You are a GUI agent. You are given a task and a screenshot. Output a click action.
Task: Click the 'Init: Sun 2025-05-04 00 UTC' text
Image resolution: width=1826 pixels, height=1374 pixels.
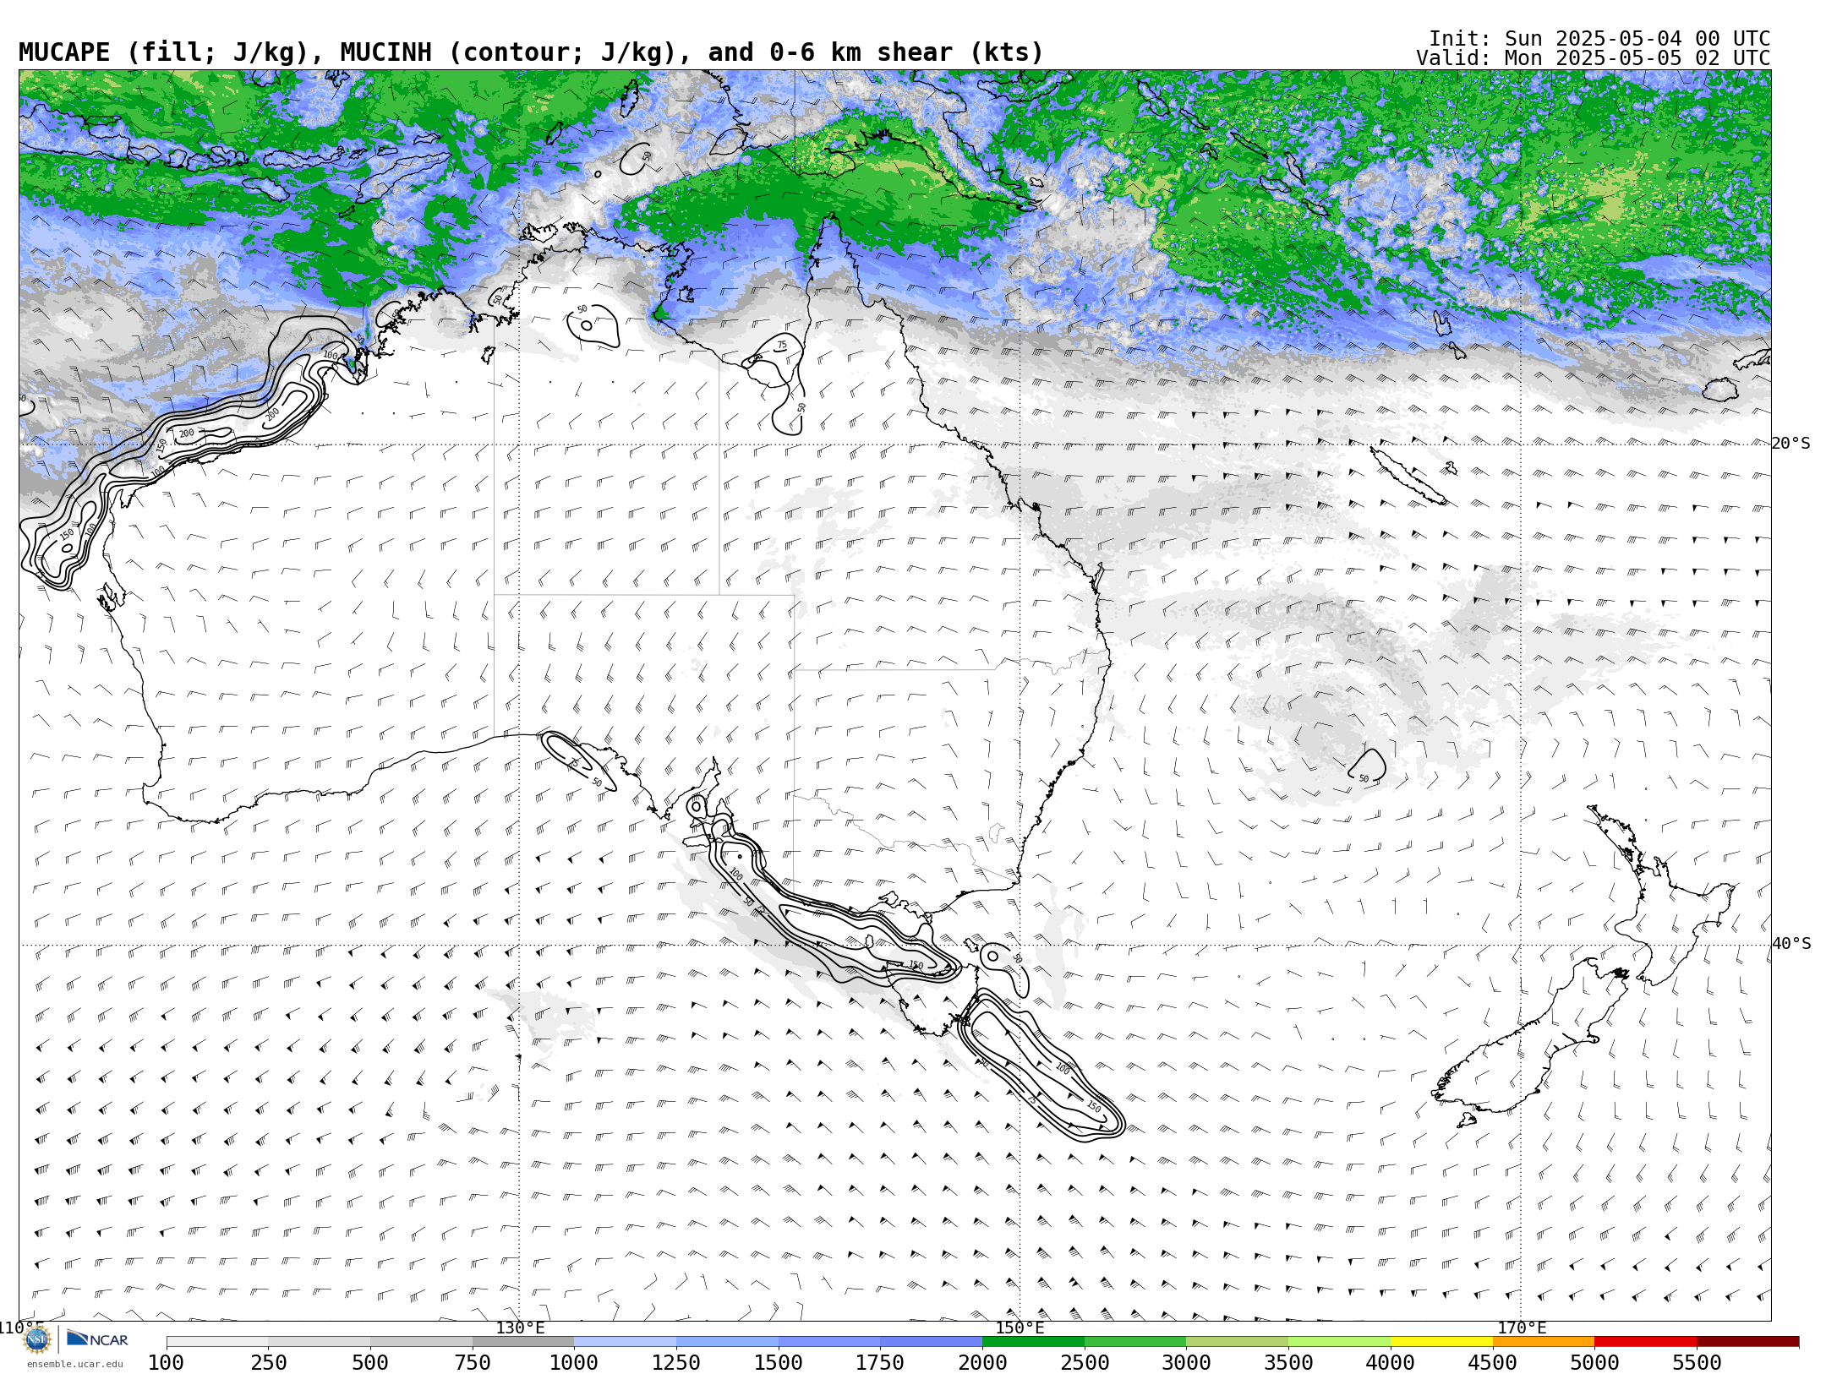click(x=1599, y=39)
